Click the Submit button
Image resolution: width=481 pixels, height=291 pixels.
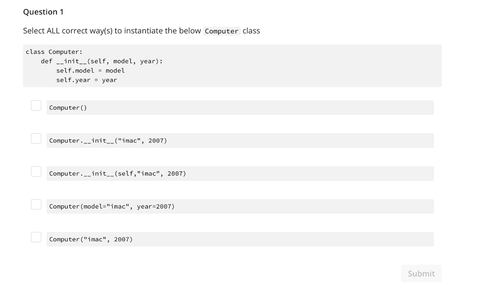421,273
